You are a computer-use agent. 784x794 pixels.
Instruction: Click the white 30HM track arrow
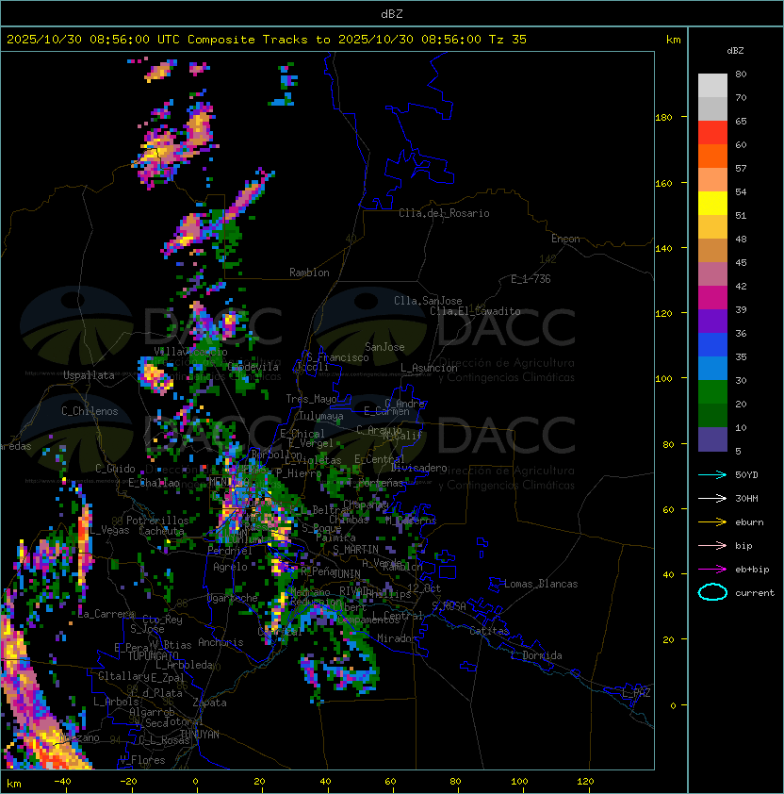tap(712, 499)
